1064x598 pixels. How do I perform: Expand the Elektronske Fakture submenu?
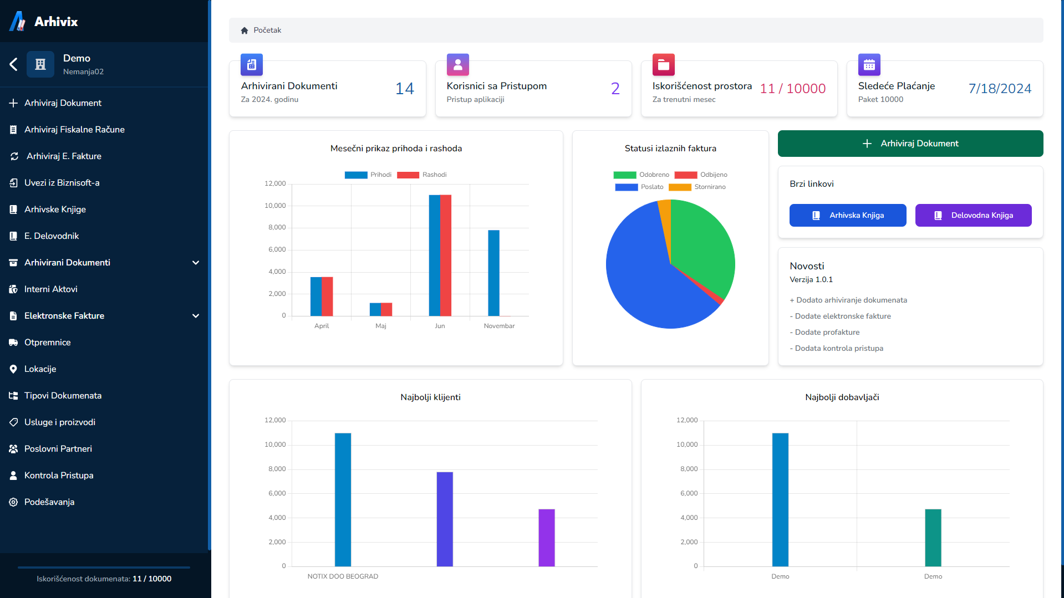[x=195, y=316]
